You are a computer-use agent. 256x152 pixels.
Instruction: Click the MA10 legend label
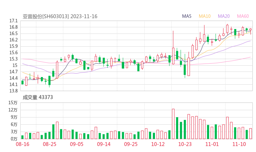pyautogui.click(x=204, y=16)
